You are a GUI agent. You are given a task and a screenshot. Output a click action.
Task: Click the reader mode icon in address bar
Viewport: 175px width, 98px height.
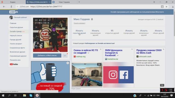(x=162, y=7)
